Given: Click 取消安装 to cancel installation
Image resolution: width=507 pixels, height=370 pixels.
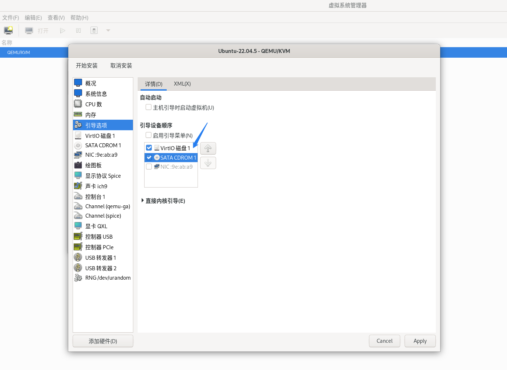Looking at the screenshot, I should [121, 66].
